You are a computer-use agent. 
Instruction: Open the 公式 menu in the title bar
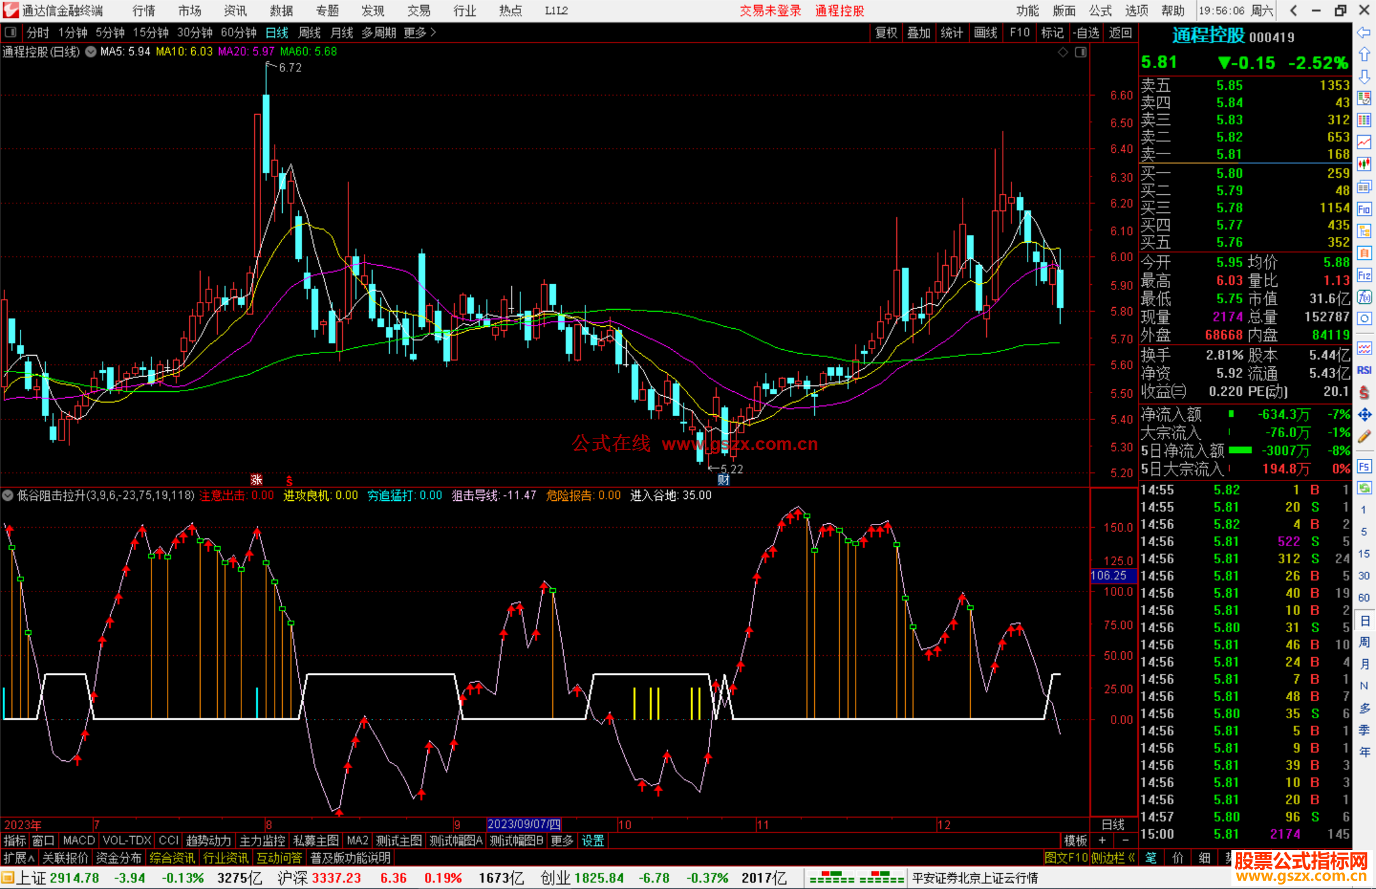1100,11
